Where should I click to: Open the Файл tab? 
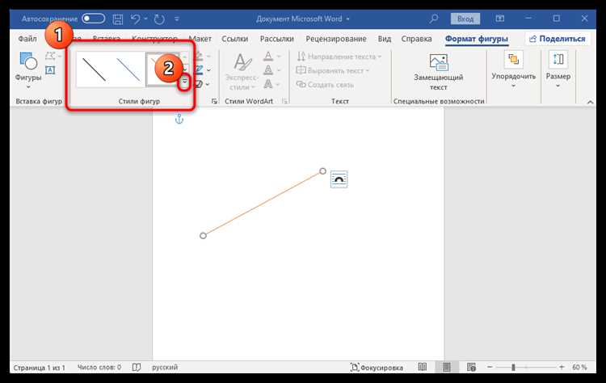pos(27,39)
